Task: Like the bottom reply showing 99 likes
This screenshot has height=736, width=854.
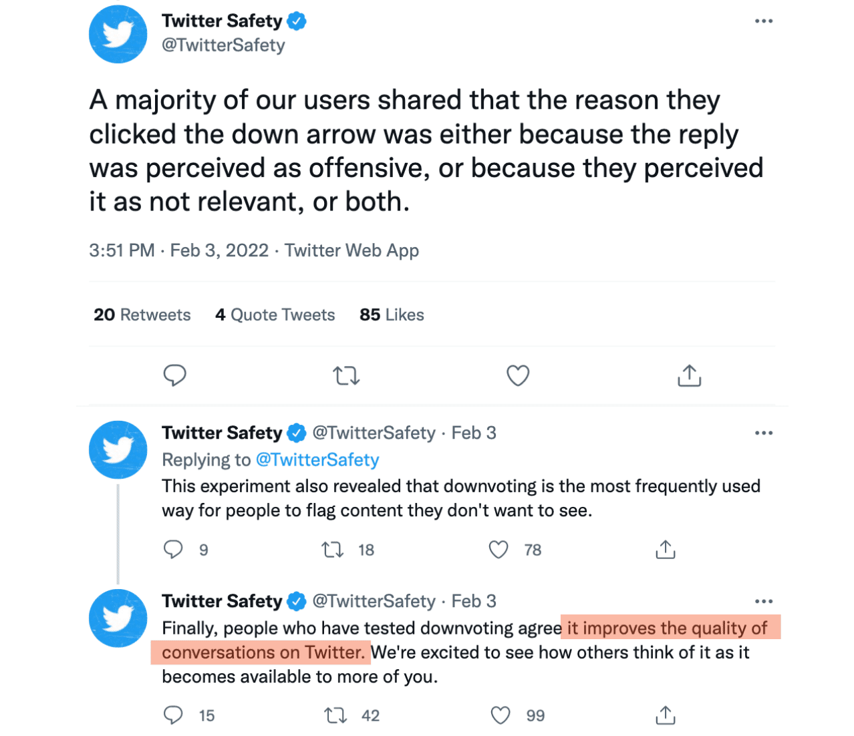Action: (x=499, y=715)
